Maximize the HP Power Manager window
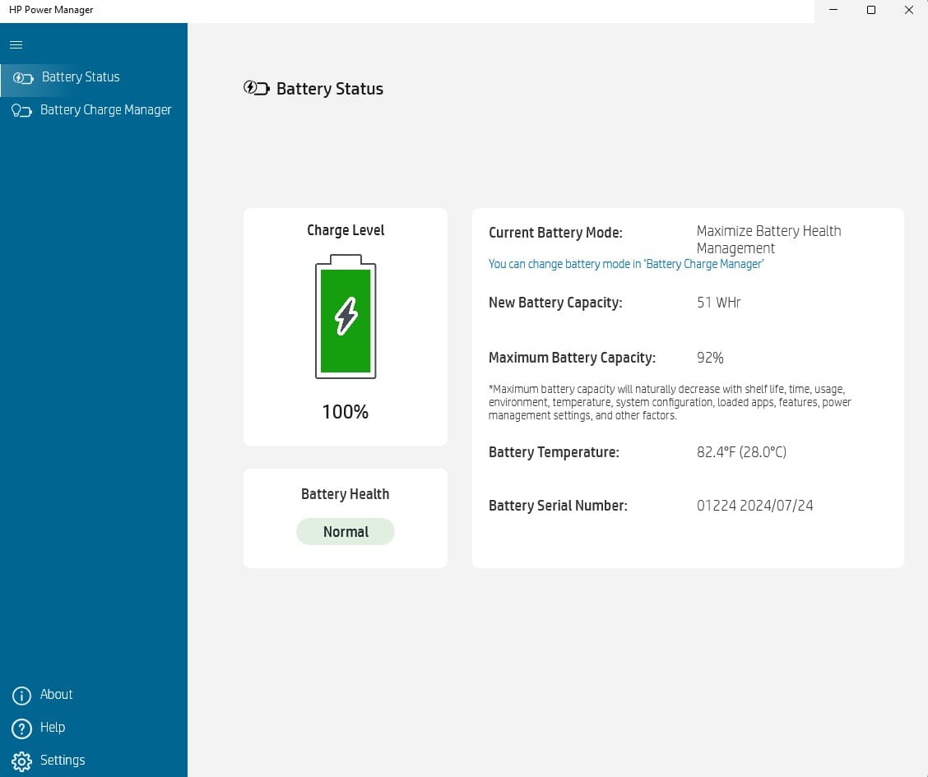This screenshot has height=777, width=928. pos(871,10)
